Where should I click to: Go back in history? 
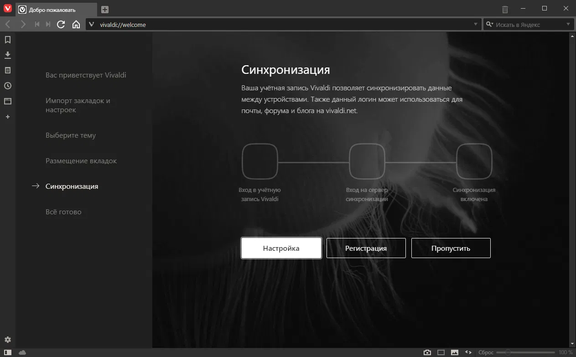[x=8, y=25]
